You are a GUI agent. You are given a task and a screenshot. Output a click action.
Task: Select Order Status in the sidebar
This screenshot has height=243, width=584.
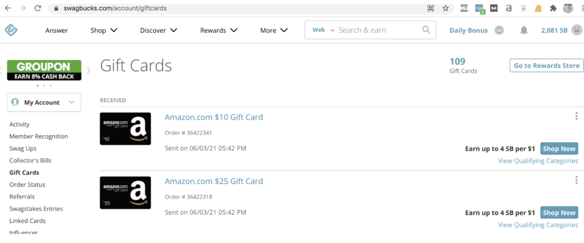27,185
